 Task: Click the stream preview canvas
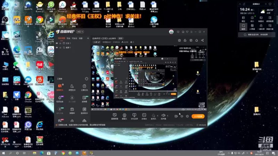click(x=149, y=78)
